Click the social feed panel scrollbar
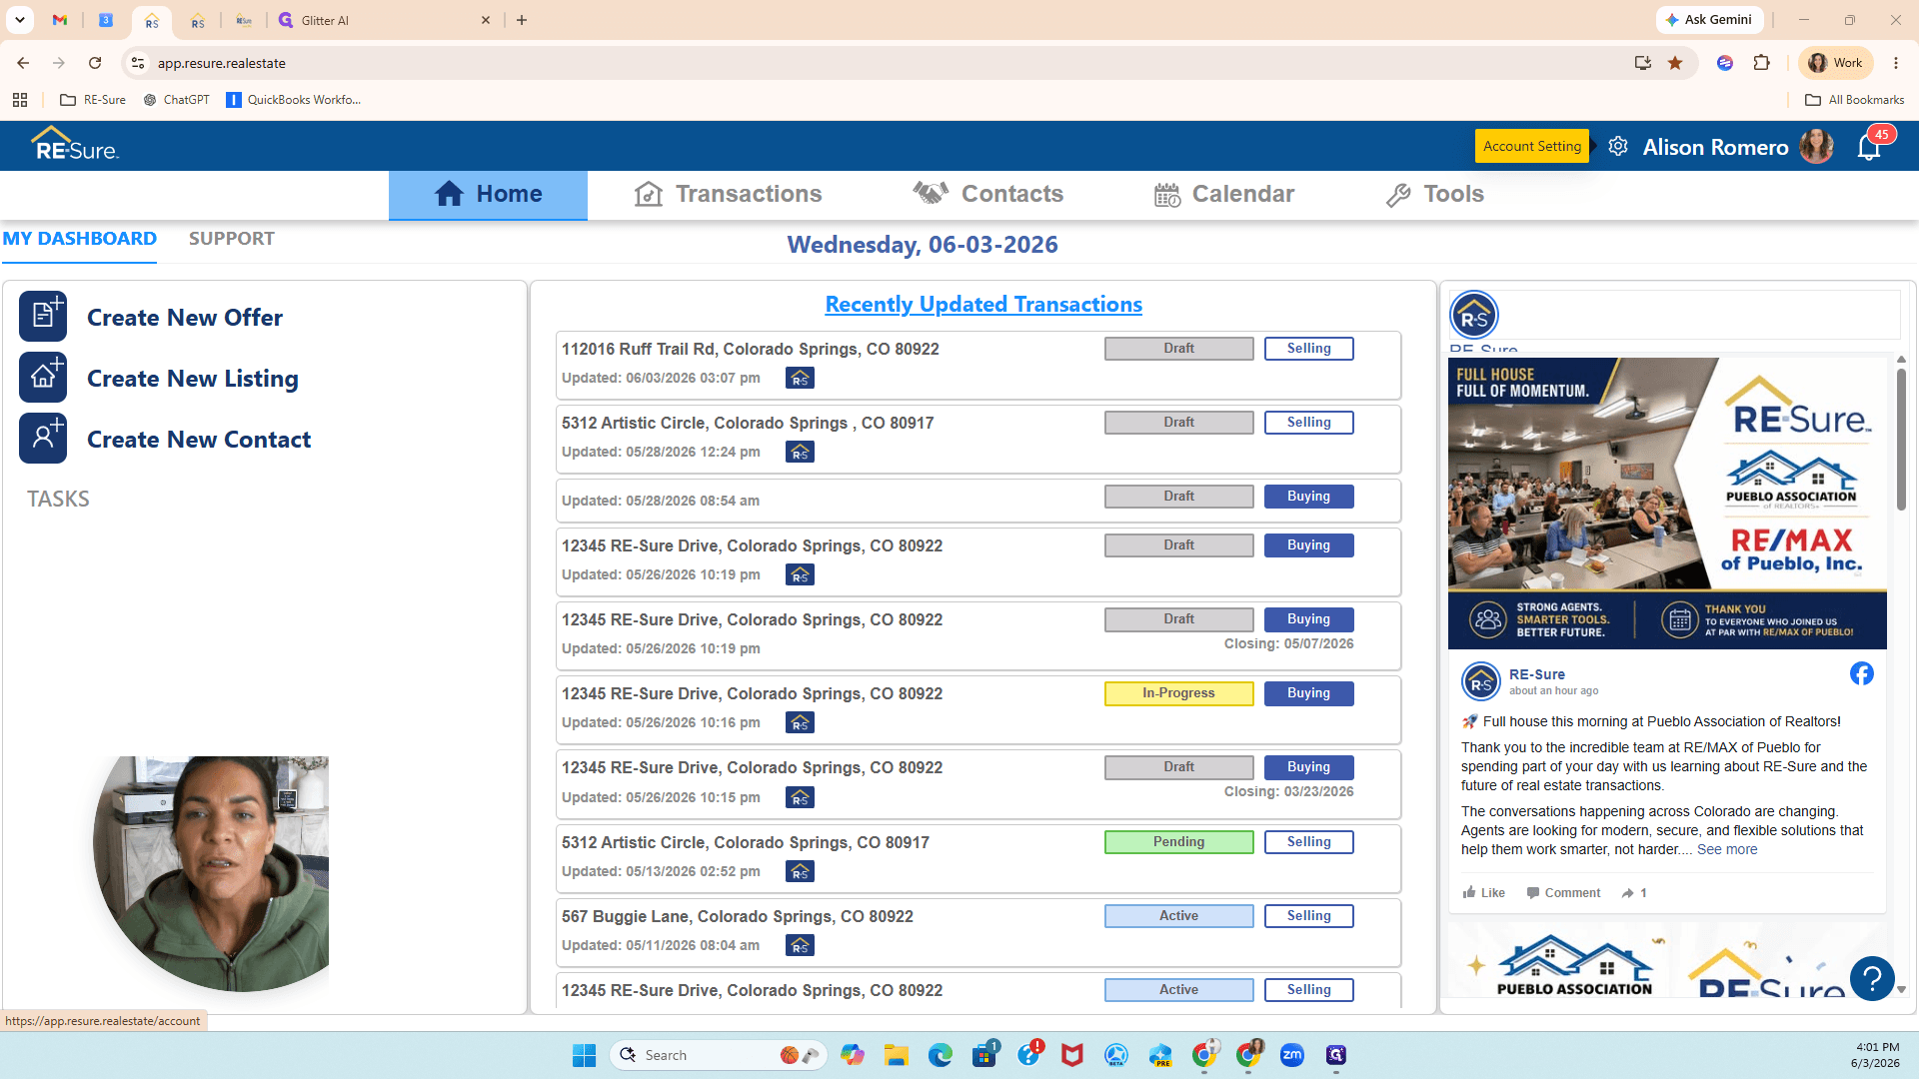This screenshot has height=1079, width=1919. coord(1901,440)
